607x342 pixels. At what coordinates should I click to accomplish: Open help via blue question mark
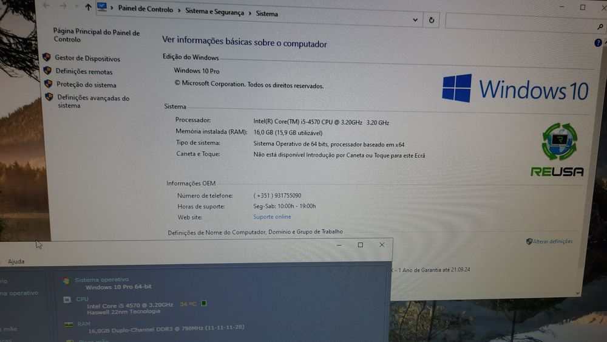coord(598,43)
